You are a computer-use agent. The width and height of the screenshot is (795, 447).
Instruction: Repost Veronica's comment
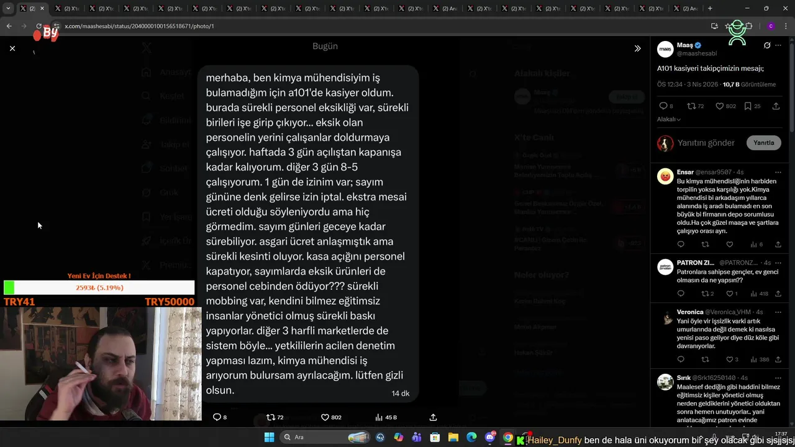(705, 359)
